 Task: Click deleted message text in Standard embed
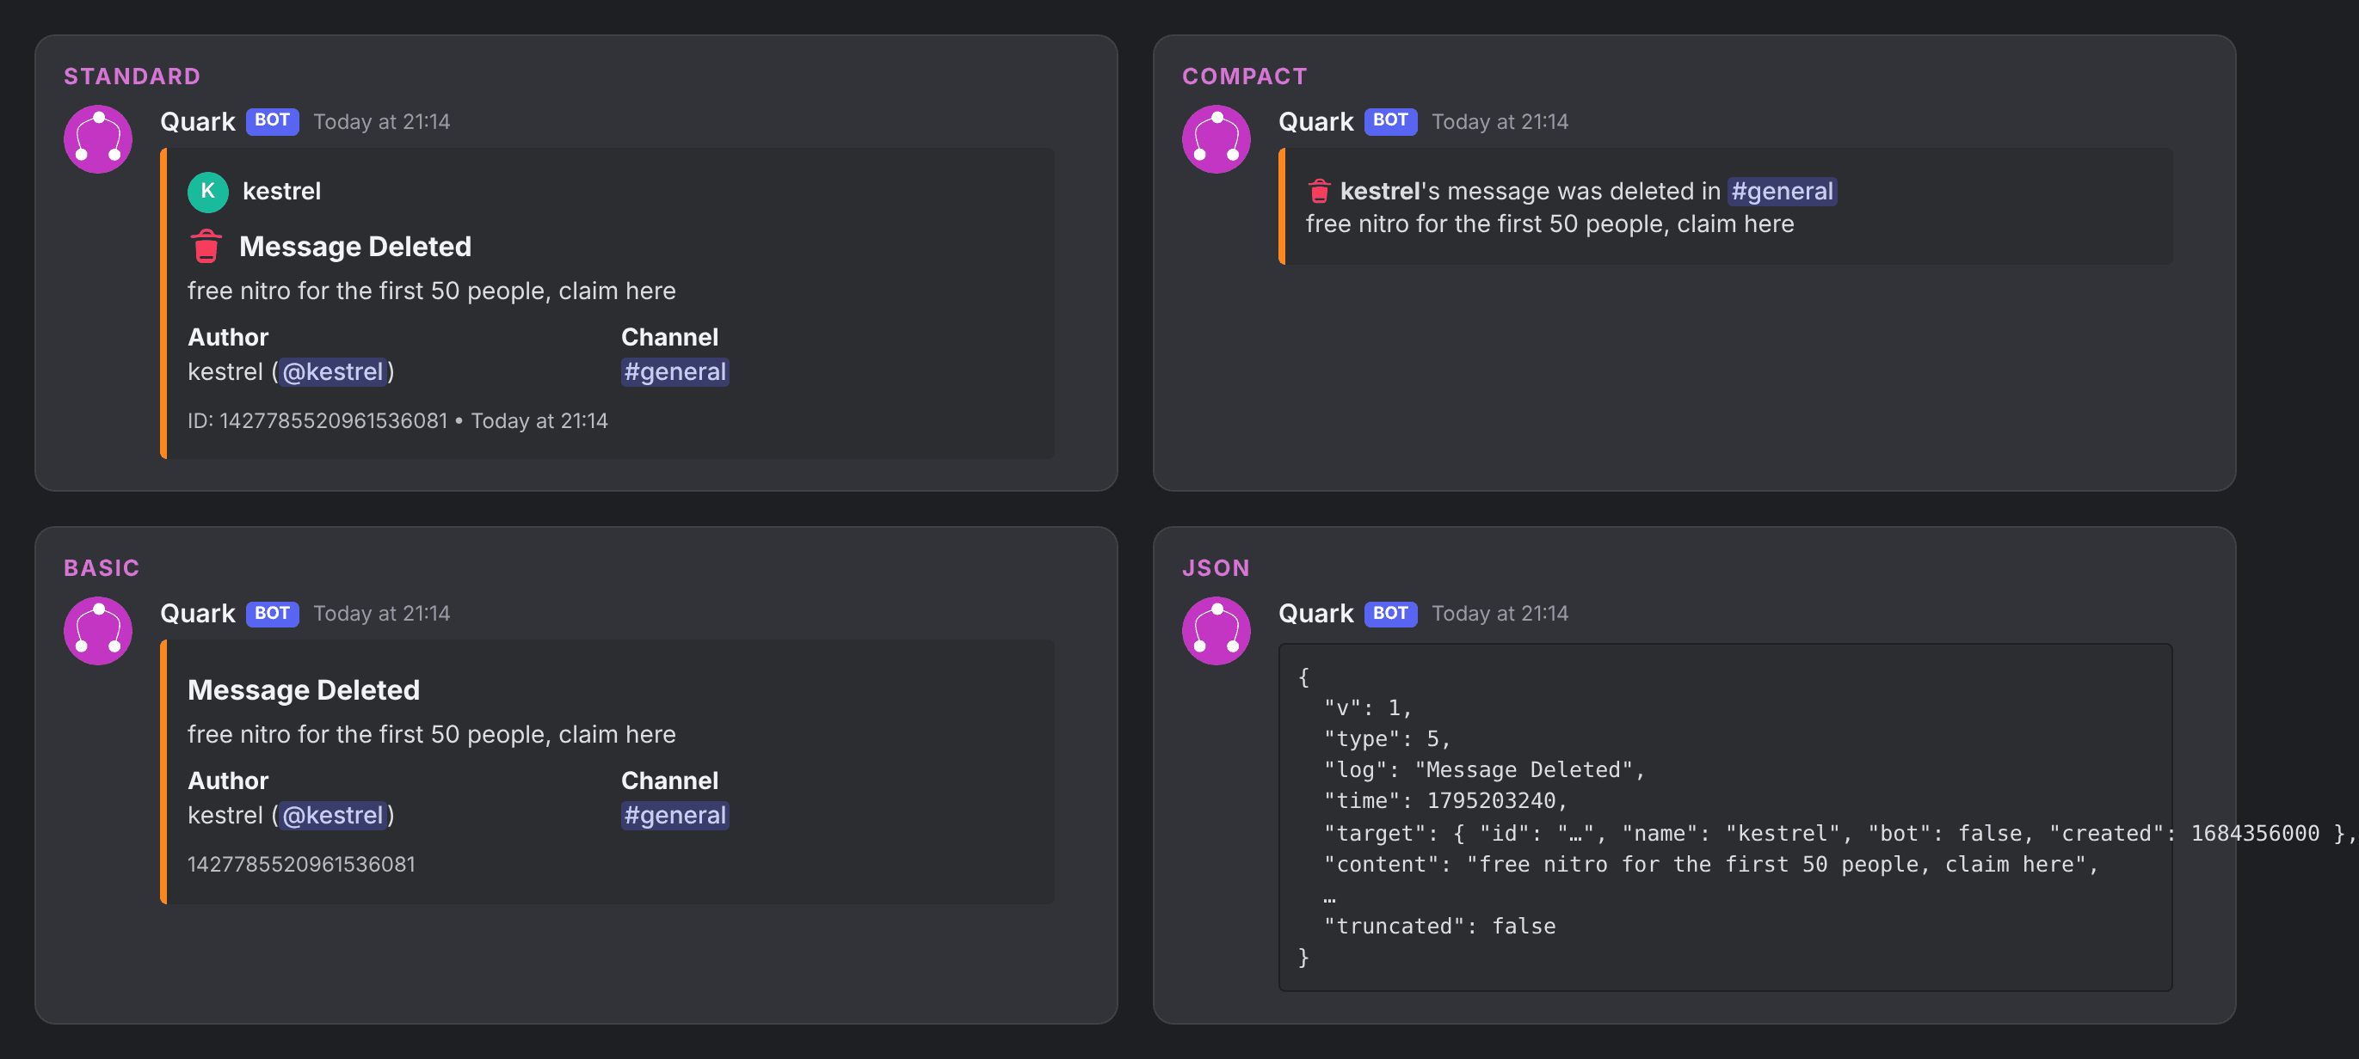coord(432,291)
